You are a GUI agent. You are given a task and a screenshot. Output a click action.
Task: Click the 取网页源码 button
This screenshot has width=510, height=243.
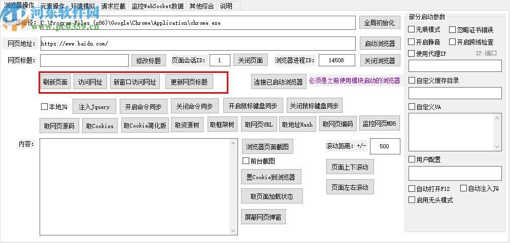pyautogui.click(x=59, y=126)
